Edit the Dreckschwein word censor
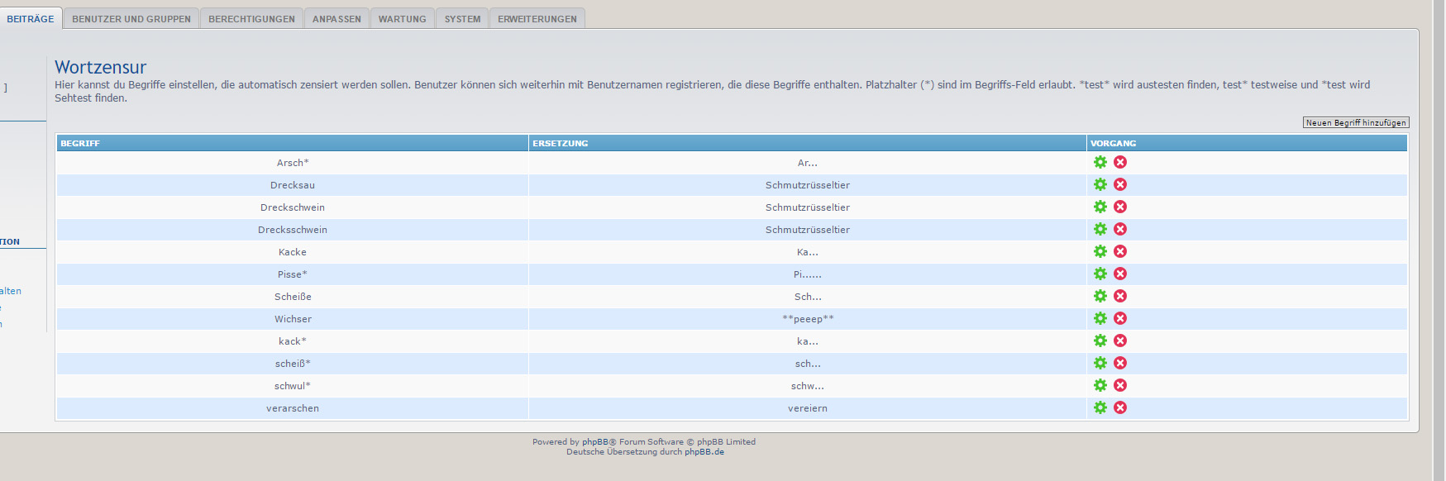 coord(1100,207)
